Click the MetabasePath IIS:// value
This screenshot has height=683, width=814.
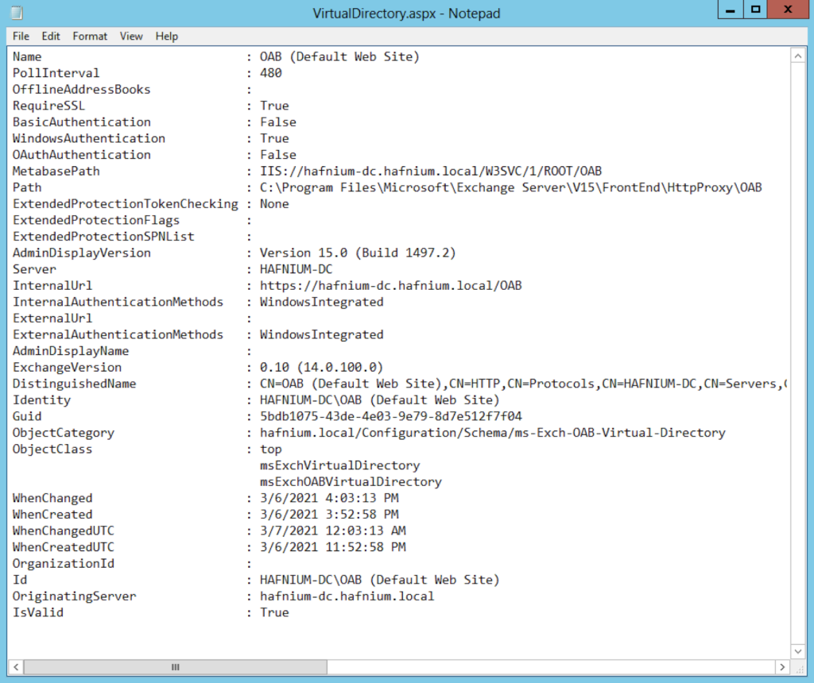click(x=431, y=171)
